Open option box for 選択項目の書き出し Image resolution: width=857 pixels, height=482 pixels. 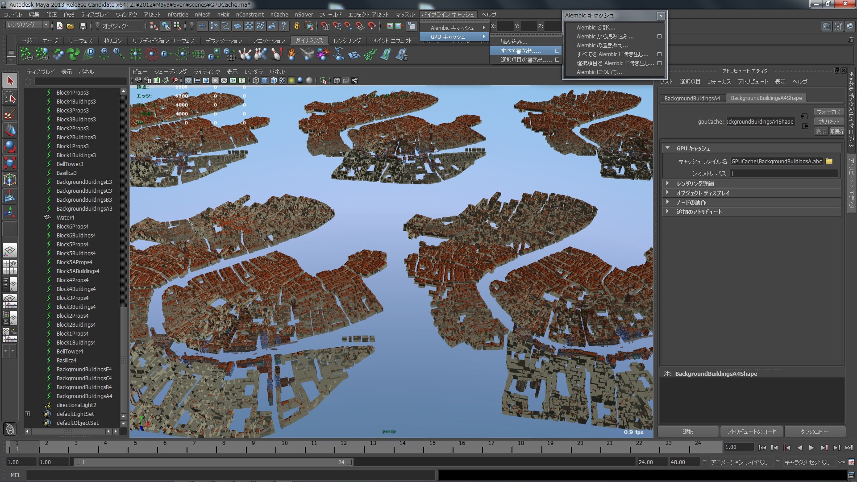click(x=557, y=60)
